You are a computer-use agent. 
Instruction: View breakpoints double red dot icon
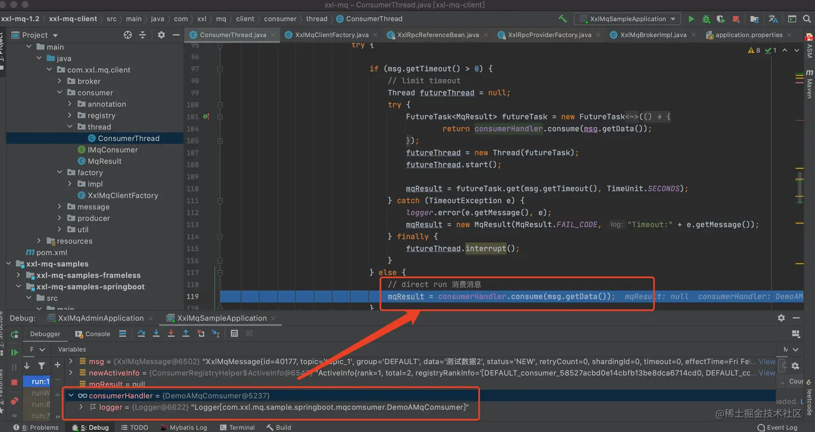pos(15,401)
